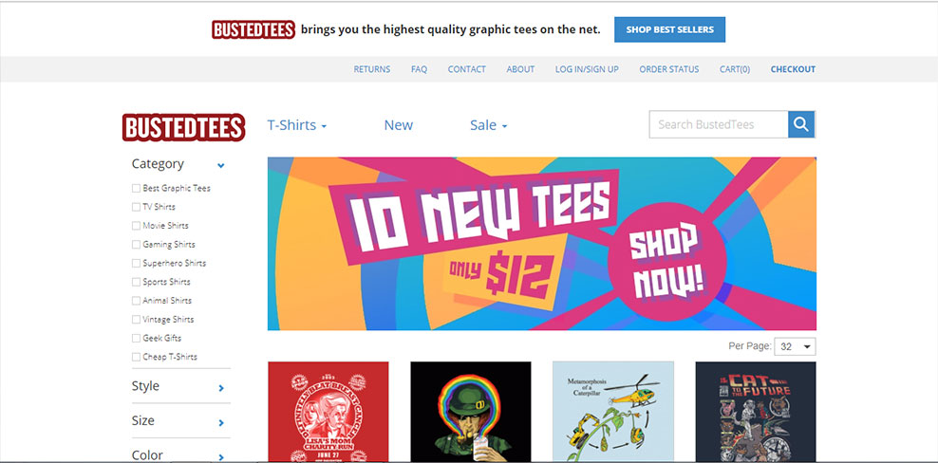Expand the Style filter section
Viewport: 938px width, 463px height.
(x=221, y=388)
